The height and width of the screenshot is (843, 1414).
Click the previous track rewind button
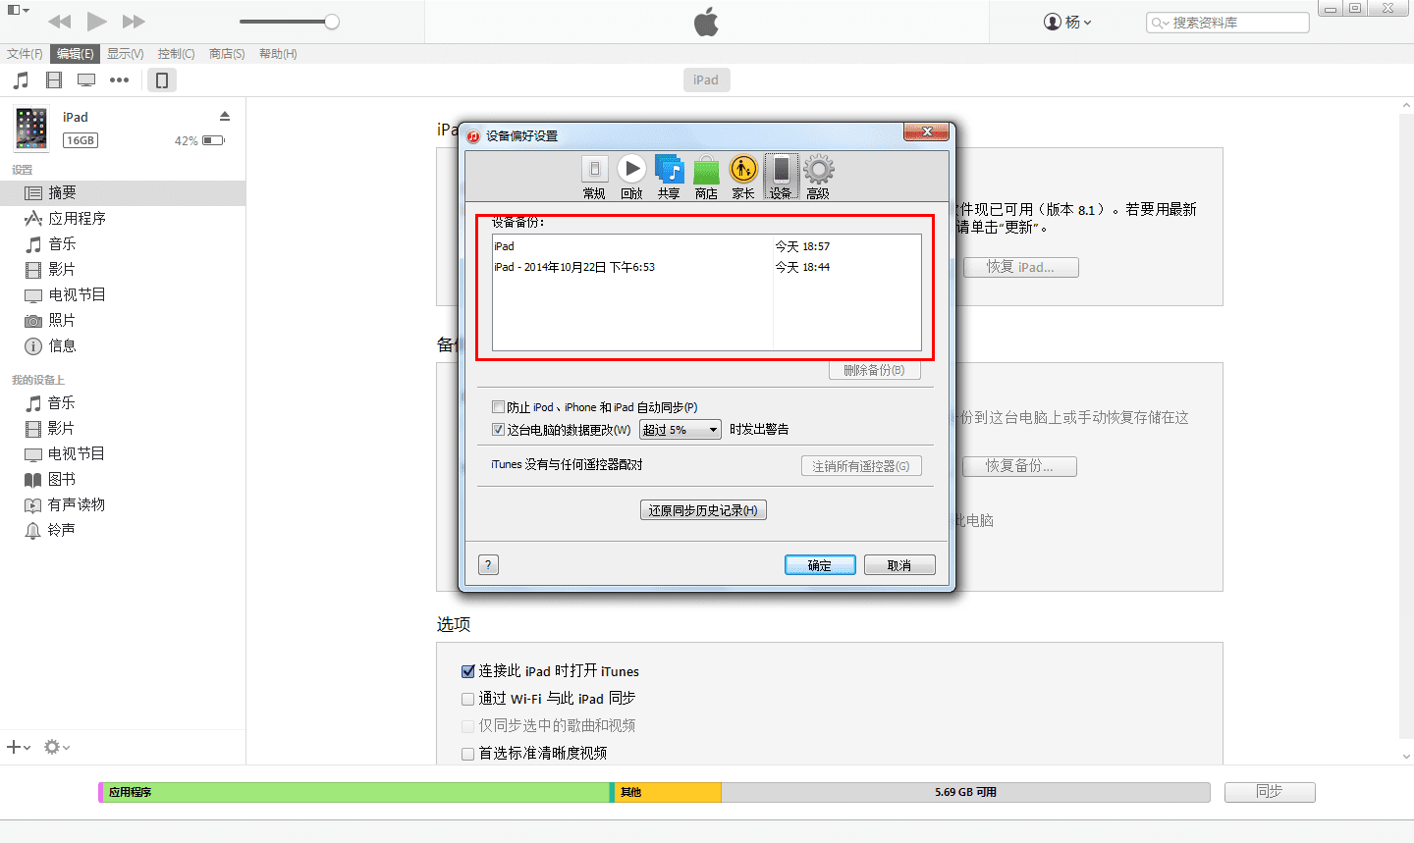59,22
